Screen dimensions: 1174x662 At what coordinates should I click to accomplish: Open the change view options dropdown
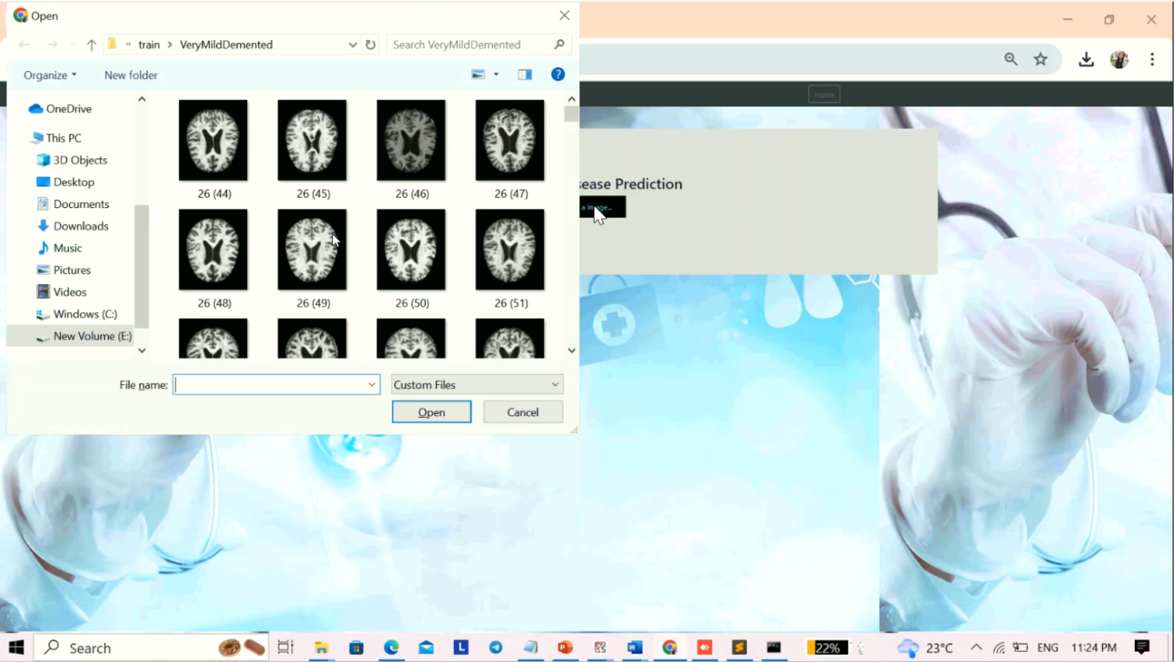(495, 74)
